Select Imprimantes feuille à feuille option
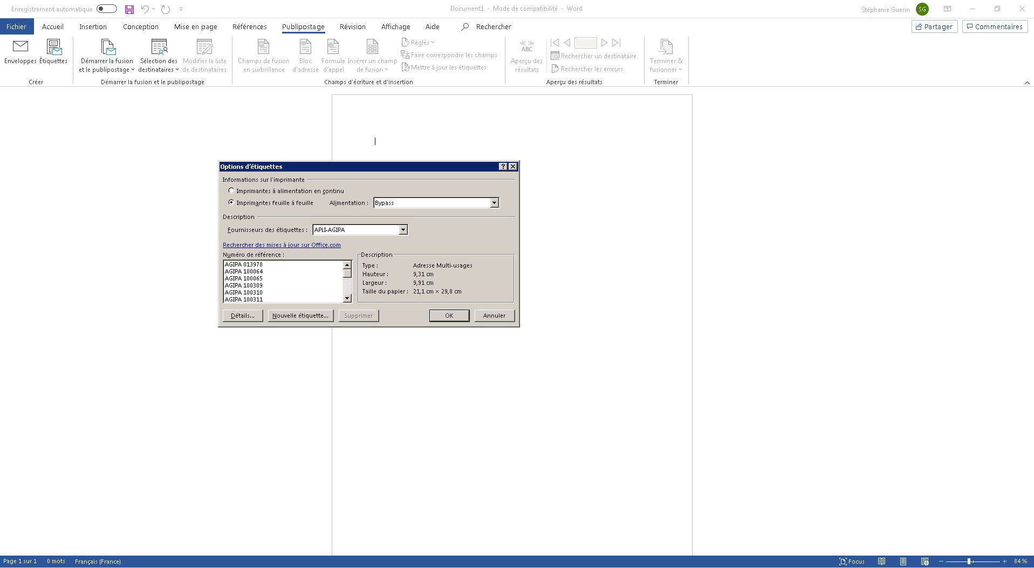The width and height of the screenshot is (1034, 568). coord(231,203)
